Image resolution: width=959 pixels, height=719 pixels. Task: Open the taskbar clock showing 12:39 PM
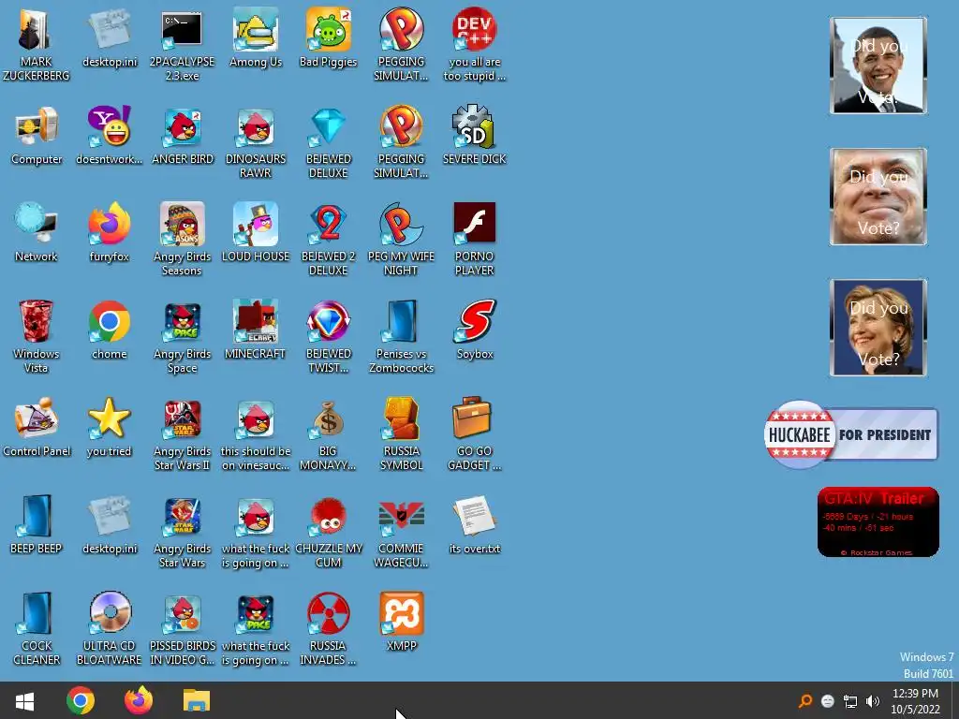coord(915,701)
